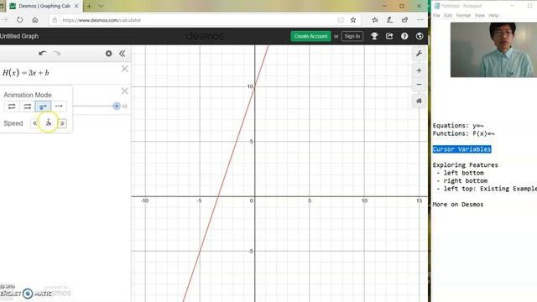Click the undo arrow in Desmos expression toolbar
This screenshot has width=537, height=302.
43,53
